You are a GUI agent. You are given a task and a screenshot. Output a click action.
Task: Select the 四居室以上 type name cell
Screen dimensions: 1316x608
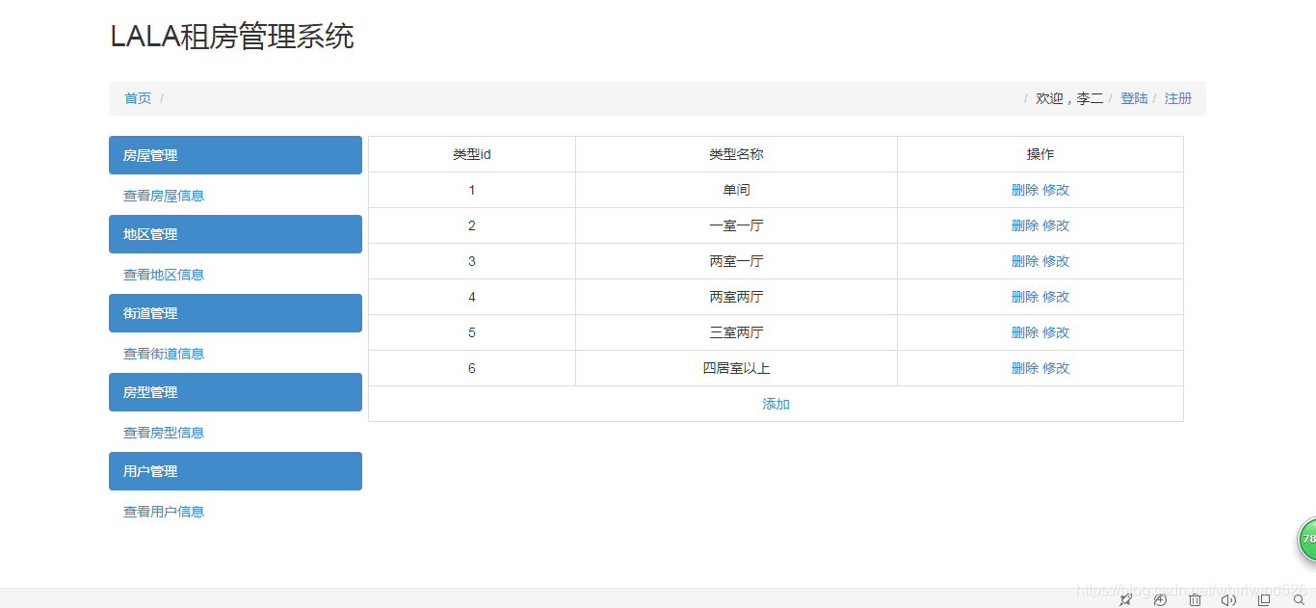click(737, 368)
